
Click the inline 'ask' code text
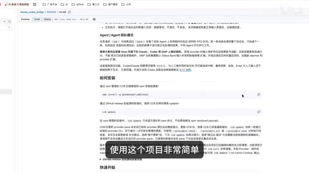pyautogui.click(x=115, y=42)
